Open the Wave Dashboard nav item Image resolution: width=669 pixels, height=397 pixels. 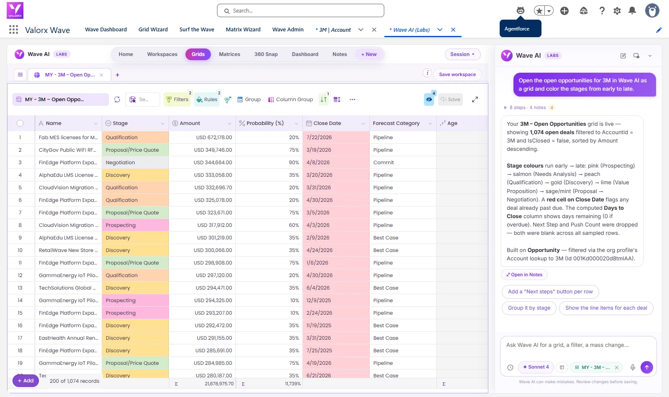pos(106,30)
